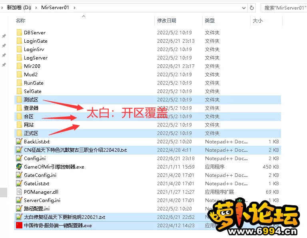307x238 pixels.
Task: Sort by the 修改日期 column header
Action: (167, 20)
